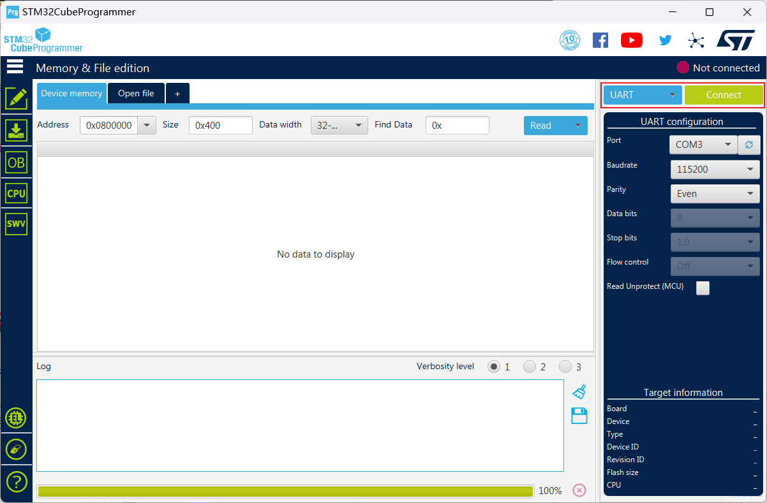Viewport: 767px width, 503px height.
Task: Save the log with floppy disk icon
Action: coord(579,416)
